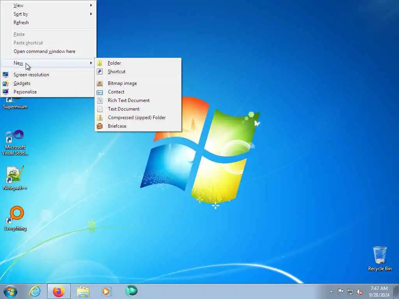Open the Start menu orb
This screenshot has height=299, width=399.
point(11,291)
